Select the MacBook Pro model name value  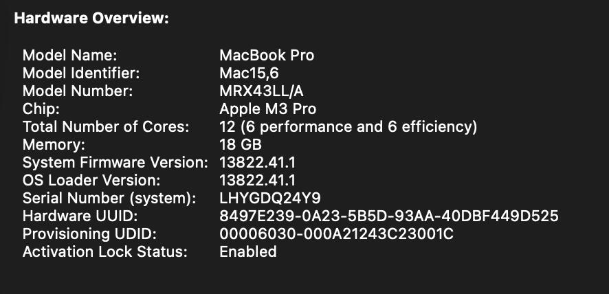(x=267, y=55)
